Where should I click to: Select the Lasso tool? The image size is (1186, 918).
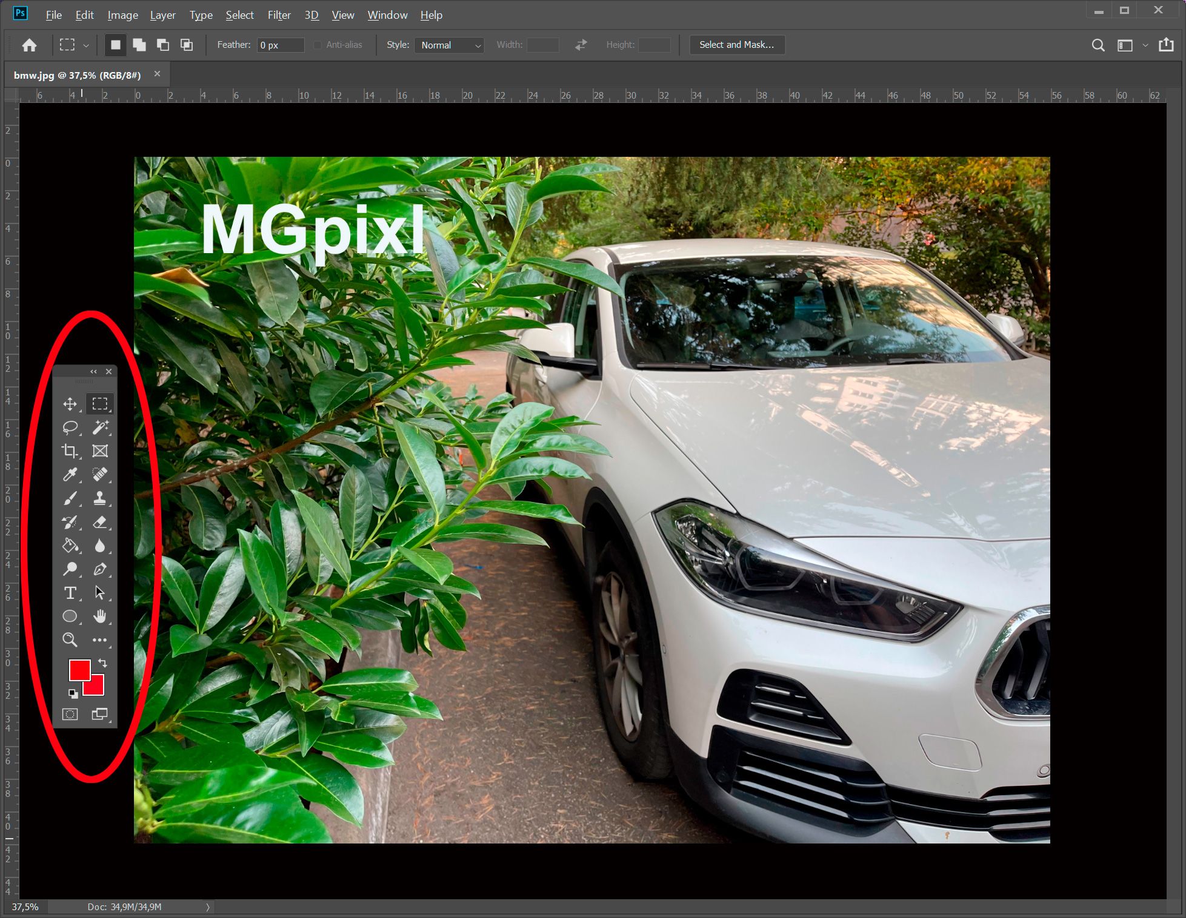(x=72, y=426)
